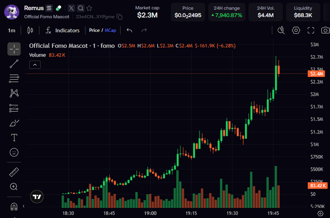
Task: Switch chart to Price view
Action: click(94, 30)
